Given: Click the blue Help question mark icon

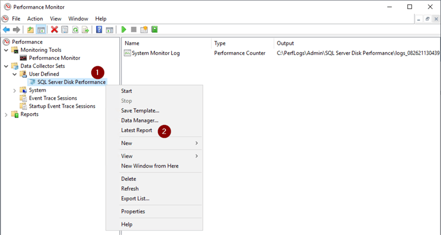Looking at the screenshot, I should [99, 30].
